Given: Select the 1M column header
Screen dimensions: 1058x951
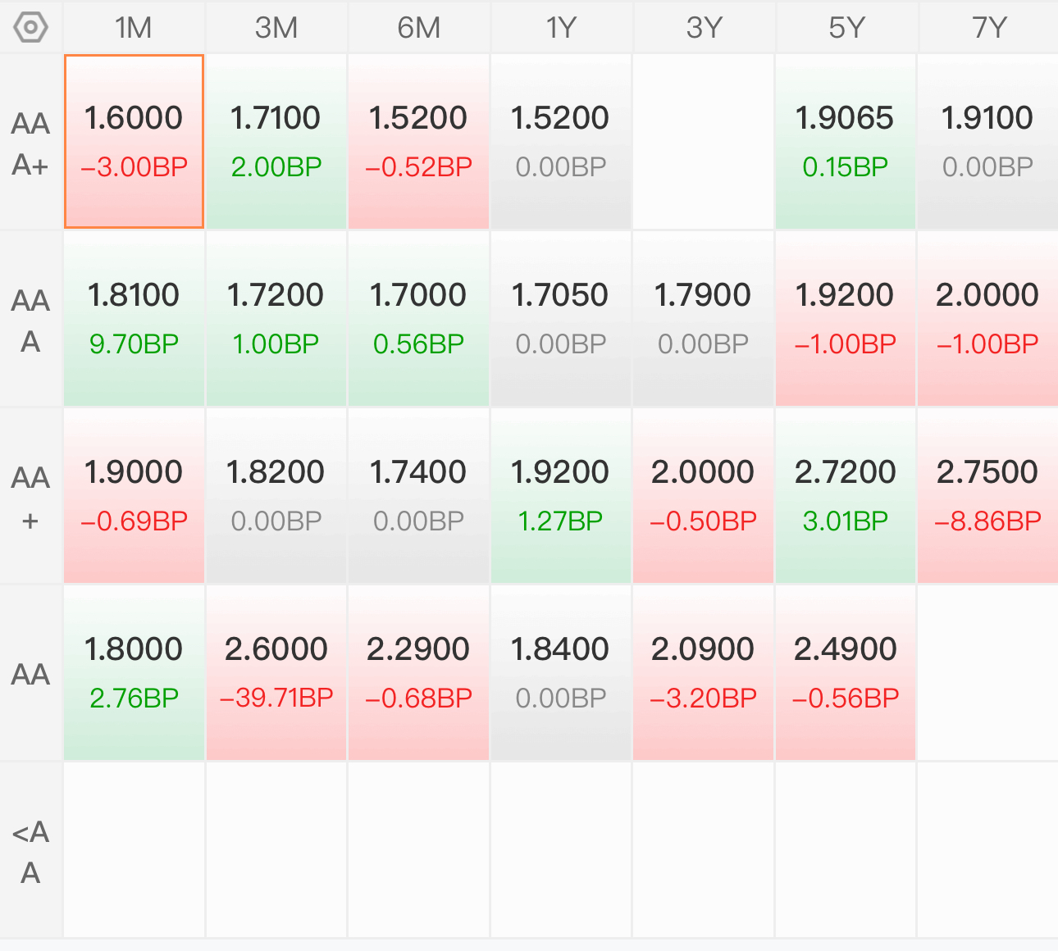Looking at the screenshot, I should (134, 28).
